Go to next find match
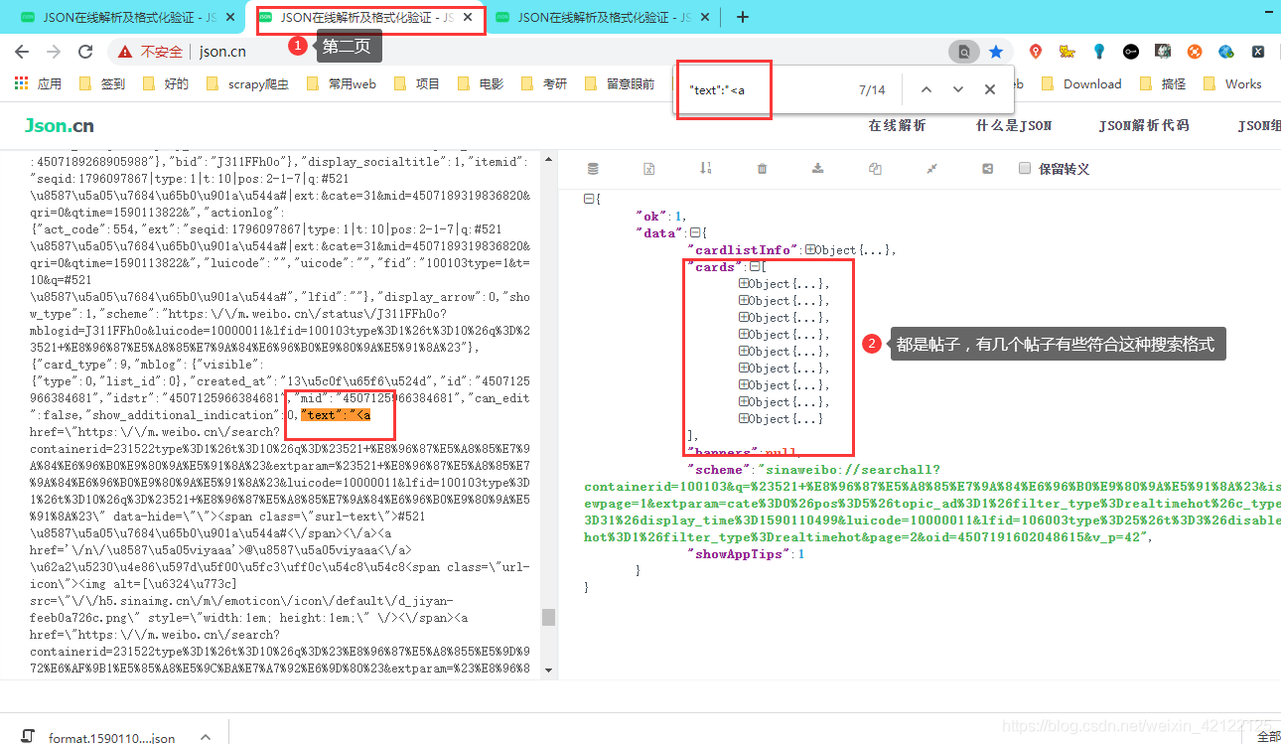Image resolution: width=1281 pixels, height=744 pixels. (958, 89)
